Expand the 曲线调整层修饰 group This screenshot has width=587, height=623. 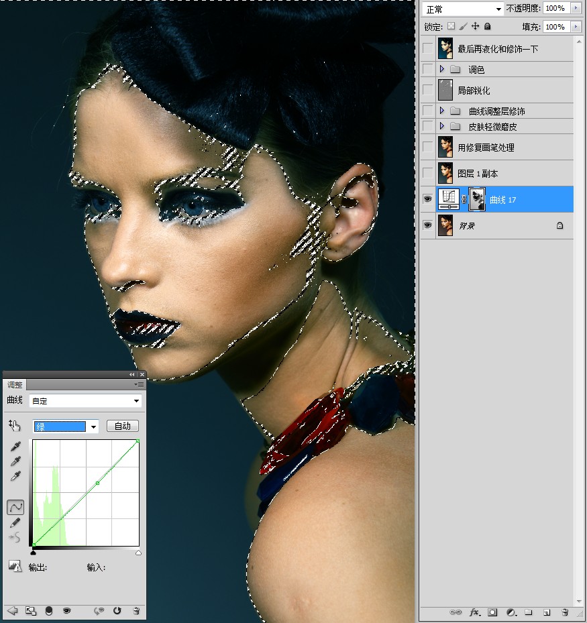tap(442, 111)
